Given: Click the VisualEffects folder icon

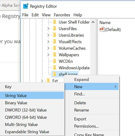Looking at the screenshot, I should pos(55,42).
